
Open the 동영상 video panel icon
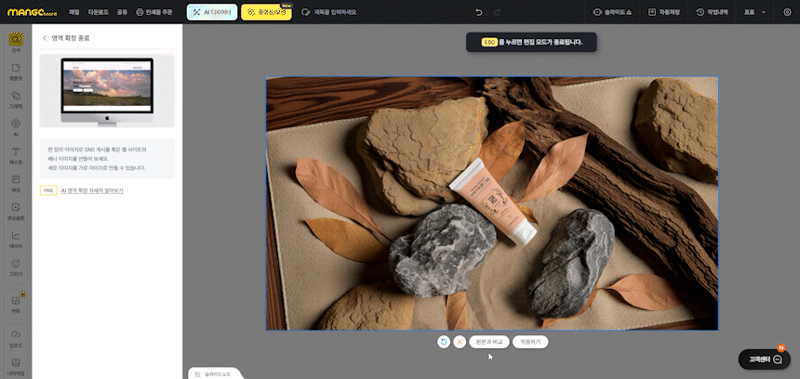point(16,210)
